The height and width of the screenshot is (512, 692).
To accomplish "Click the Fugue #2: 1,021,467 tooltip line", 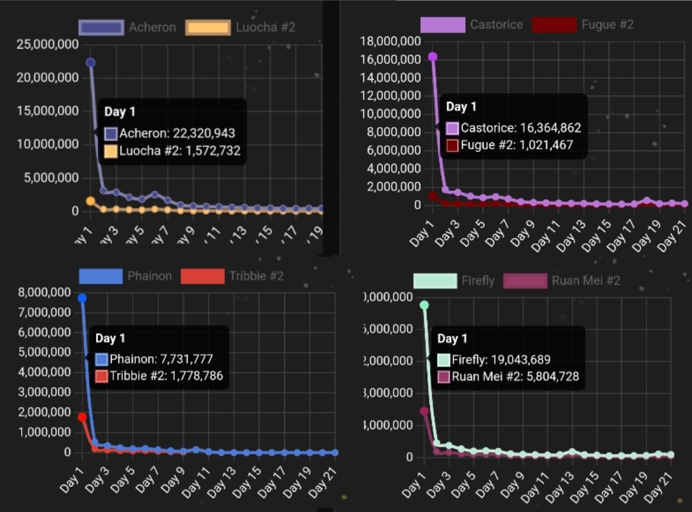I will [x=510, y=145].
